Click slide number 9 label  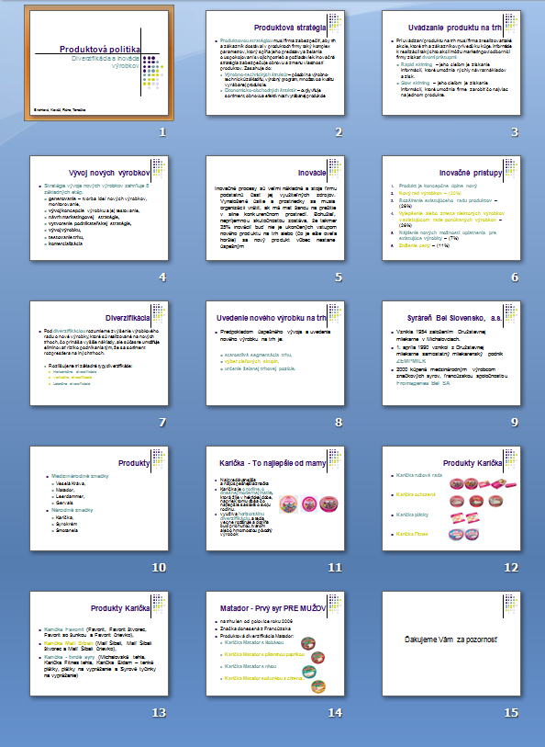[x=515, y=422]
